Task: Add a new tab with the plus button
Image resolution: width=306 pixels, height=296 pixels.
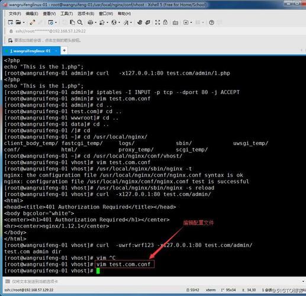Action: [64, 50]
